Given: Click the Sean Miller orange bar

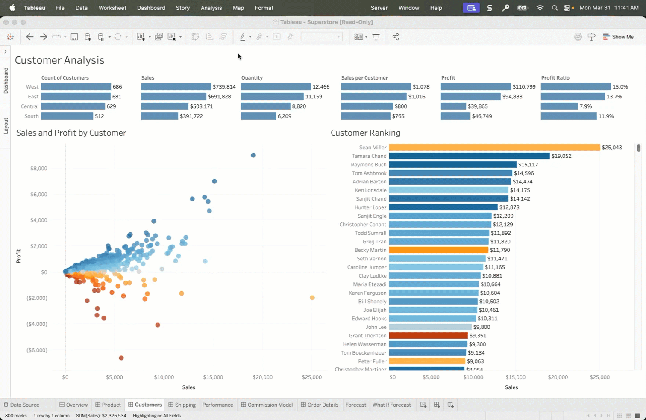Looking at the screenshot, I should [494, 147].
